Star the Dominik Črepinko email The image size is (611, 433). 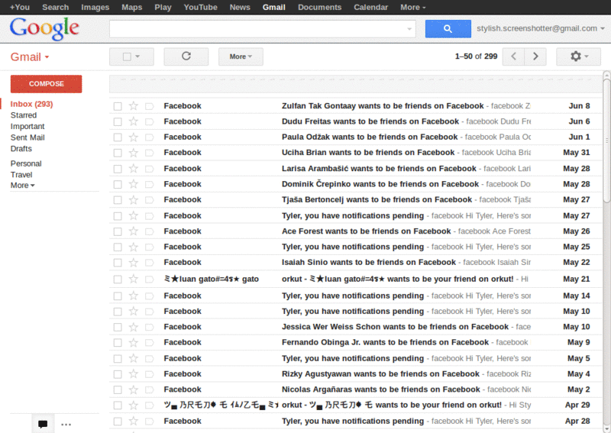[x=133, y=184]
